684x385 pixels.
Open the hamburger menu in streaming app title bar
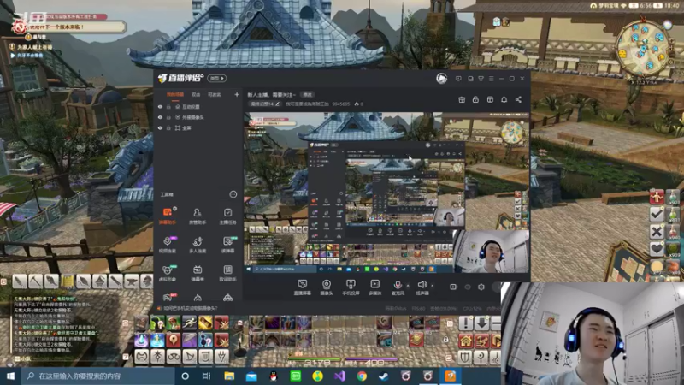coord(491,79)
